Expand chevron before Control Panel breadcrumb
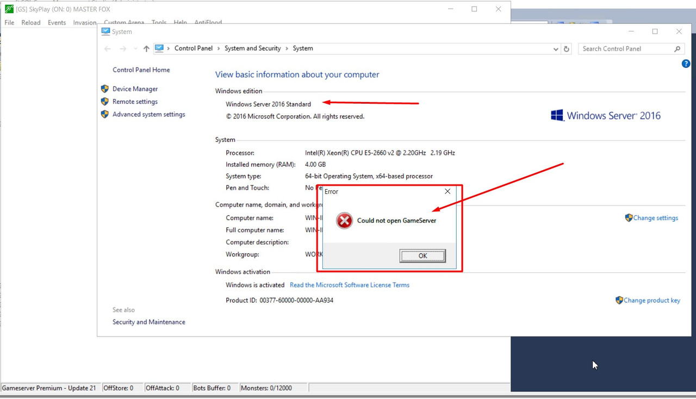 pos(169,48)
